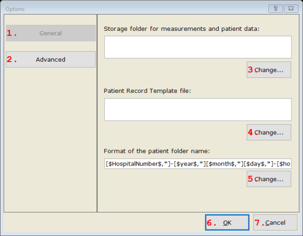Click the question mark help button
Image resolution: width=303 pixels, height=236 pixels.
275,8
